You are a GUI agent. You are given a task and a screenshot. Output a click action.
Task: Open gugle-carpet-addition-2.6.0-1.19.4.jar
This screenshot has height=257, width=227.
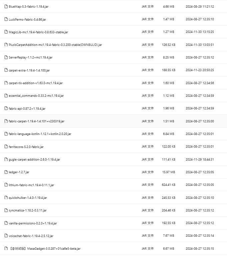pyautogui.click(x=34, y=159)
